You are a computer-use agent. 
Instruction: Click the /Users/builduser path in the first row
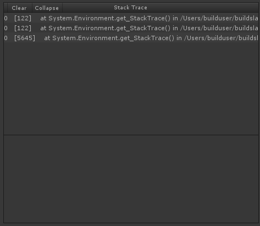pos(206,18)
